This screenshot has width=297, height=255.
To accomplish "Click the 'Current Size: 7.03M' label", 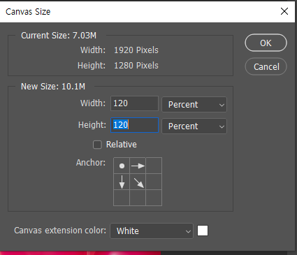I will click(x=59, y=36).
